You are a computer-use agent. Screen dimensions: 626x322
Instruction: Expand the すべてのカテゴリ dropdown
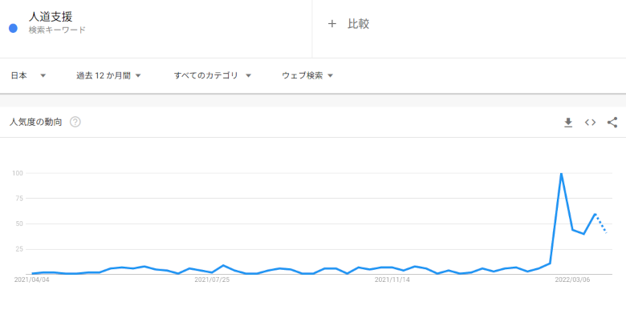213,76
